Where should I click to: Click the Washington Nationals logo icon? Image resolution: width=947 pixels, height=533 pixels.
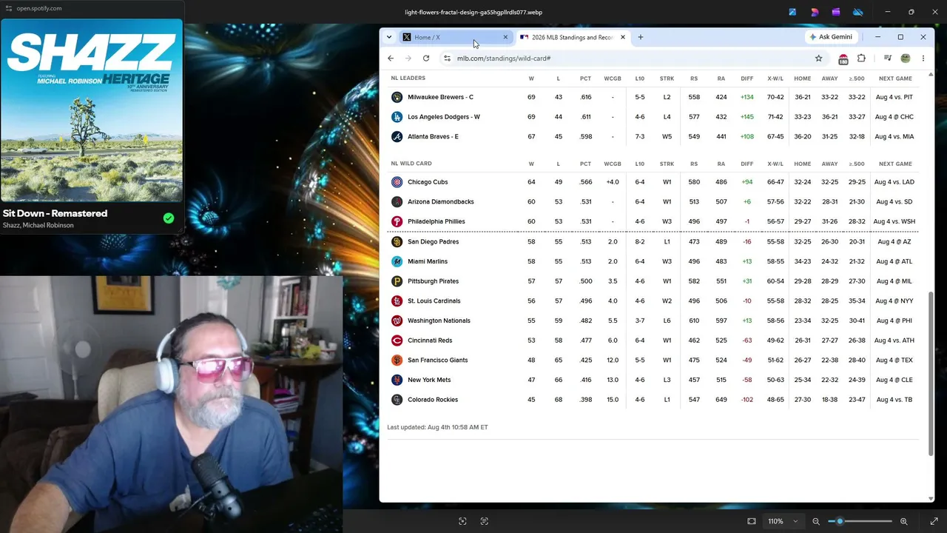[397, 321]
